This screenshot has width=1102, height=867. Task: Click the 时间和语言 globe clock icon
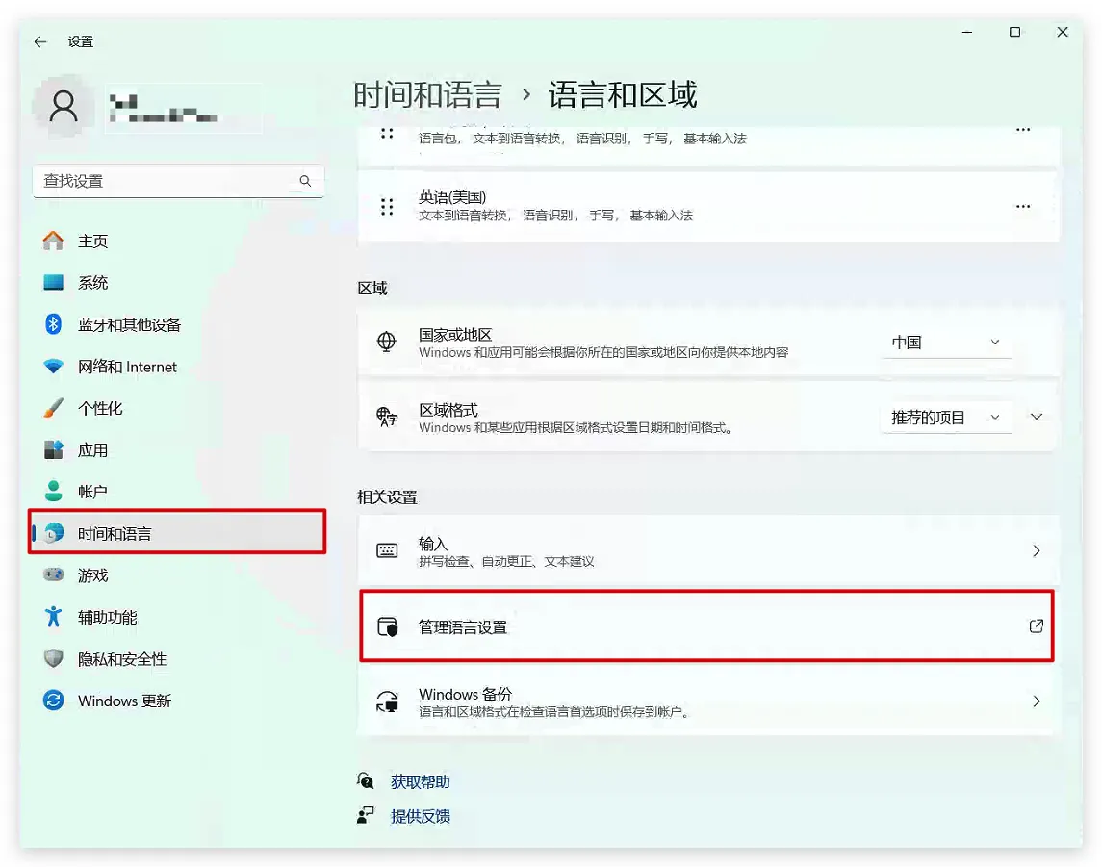pyautogui.click(x=53, y=533)
